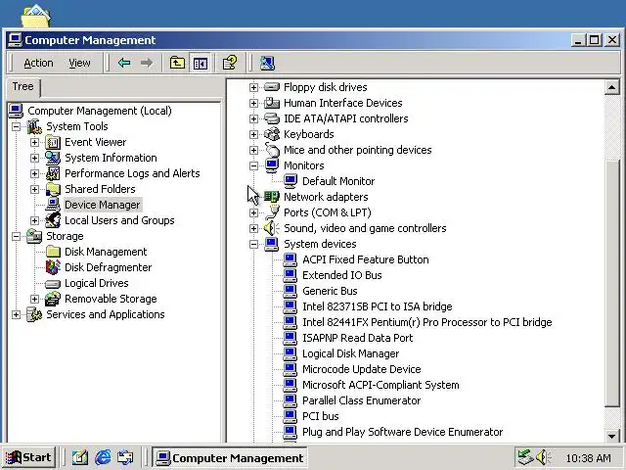This screenshot has height=470, width=626.
Task: Expand Services and Applications node
Action: pos(16,314)
